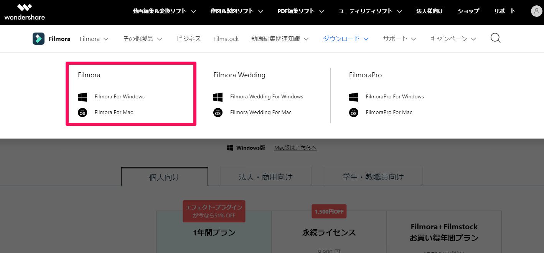Select the 1年間プラン card
This screenshot has height=253, width=544.
tap(214, 232)
